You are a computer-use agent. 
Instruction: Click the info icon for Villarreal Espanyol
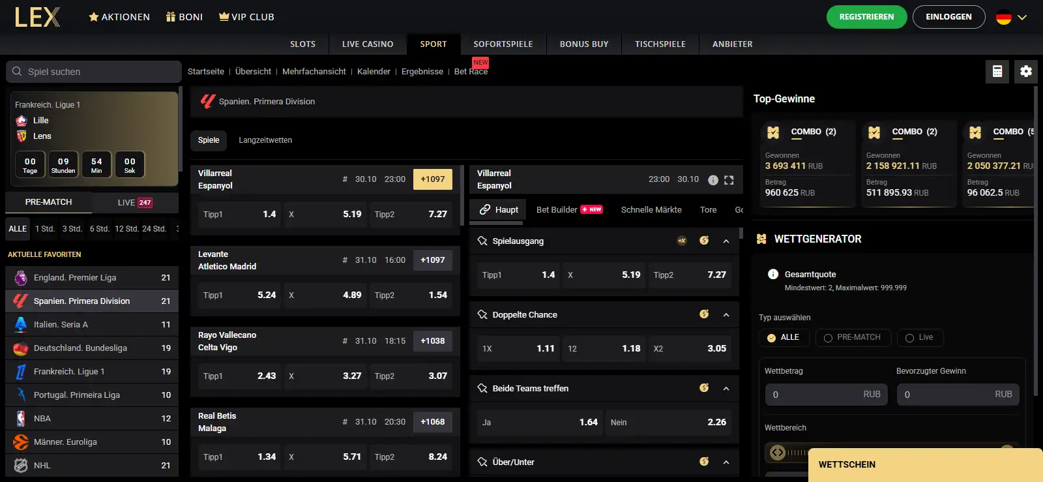(713, 180)
